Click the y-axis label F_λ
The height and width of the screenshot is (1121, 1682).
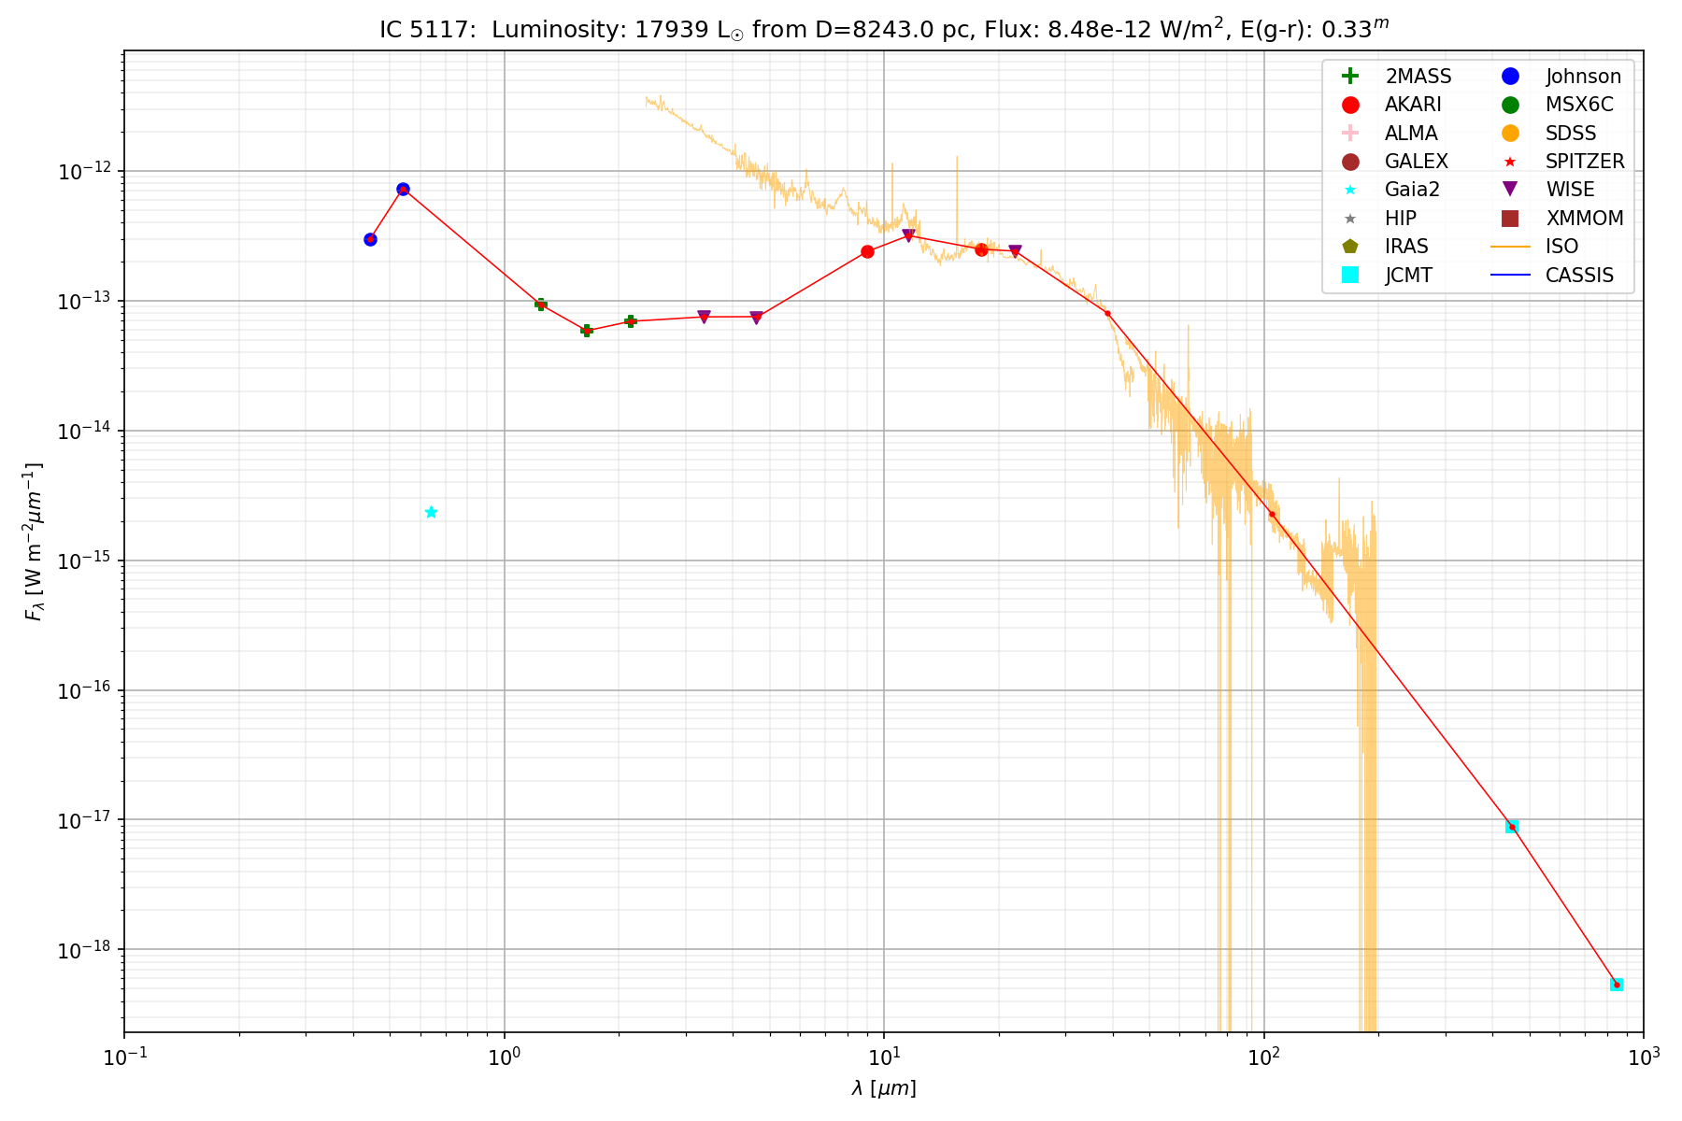[x=35, y=542]
